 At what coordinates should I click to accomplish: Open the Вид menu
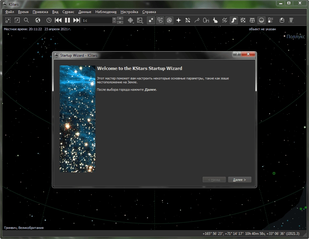point(55,12)
